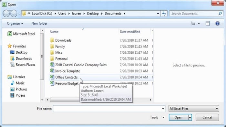Viewport: 226px width, 127px height.
Task: Open the Organize dropdown menu
Action: (x=15, y=23)
